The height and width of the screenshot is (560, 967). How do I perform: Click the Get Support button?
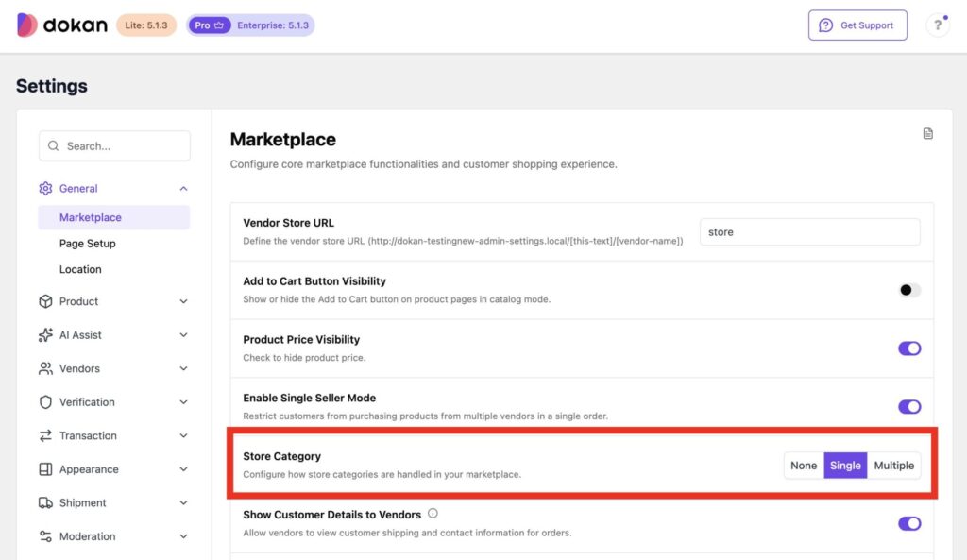(857, 25)
